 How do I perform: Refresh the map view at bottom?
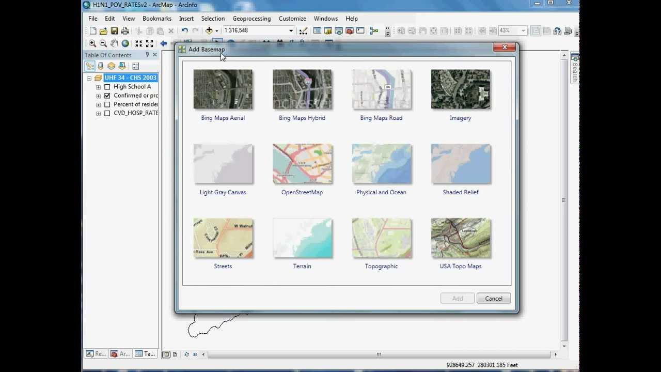point(186,354)
